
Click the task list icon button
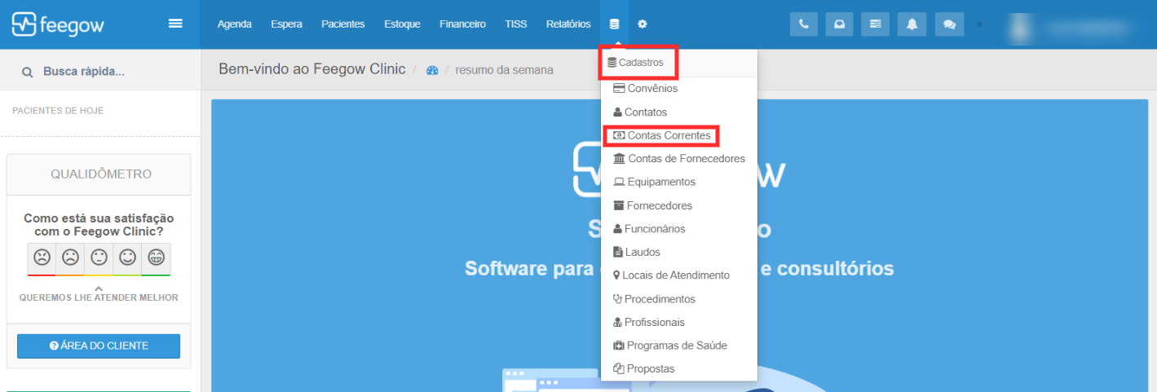(876, 24)
